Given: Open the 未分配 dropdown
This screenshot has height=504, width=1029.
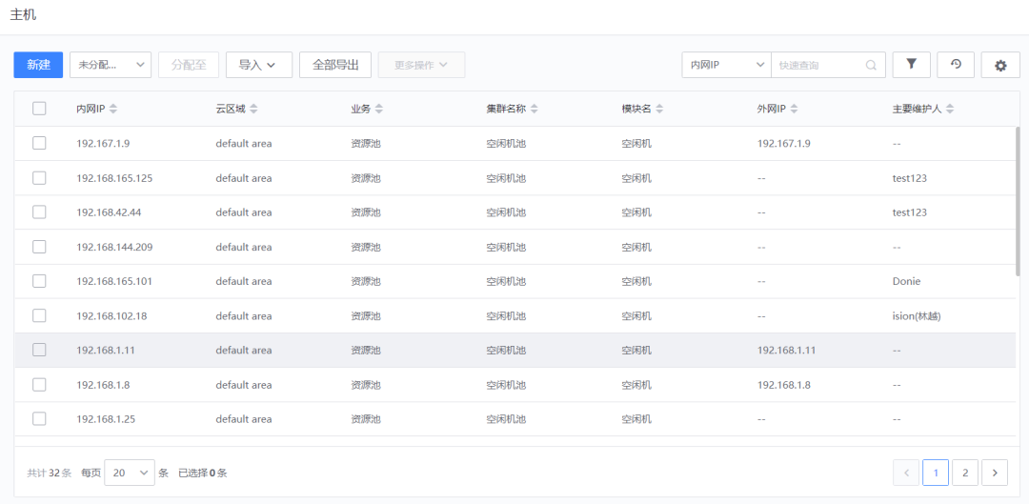Looking at the screenshot, I should 111,65.
